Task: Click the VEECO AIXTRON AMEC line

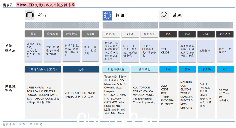Action: tap(80, 93)
